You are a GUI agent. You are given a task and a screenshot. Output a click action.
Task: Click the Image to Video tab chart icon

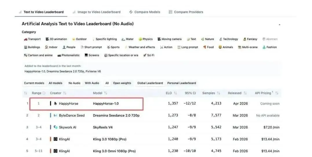coord(74,12)
